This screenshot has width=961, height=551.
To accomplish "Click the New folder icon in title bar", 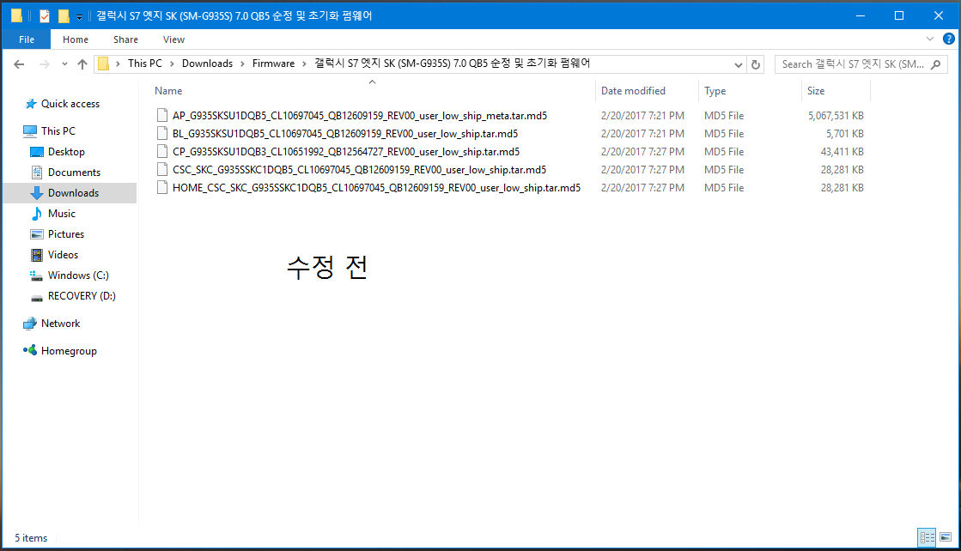I will click(64, 15).
